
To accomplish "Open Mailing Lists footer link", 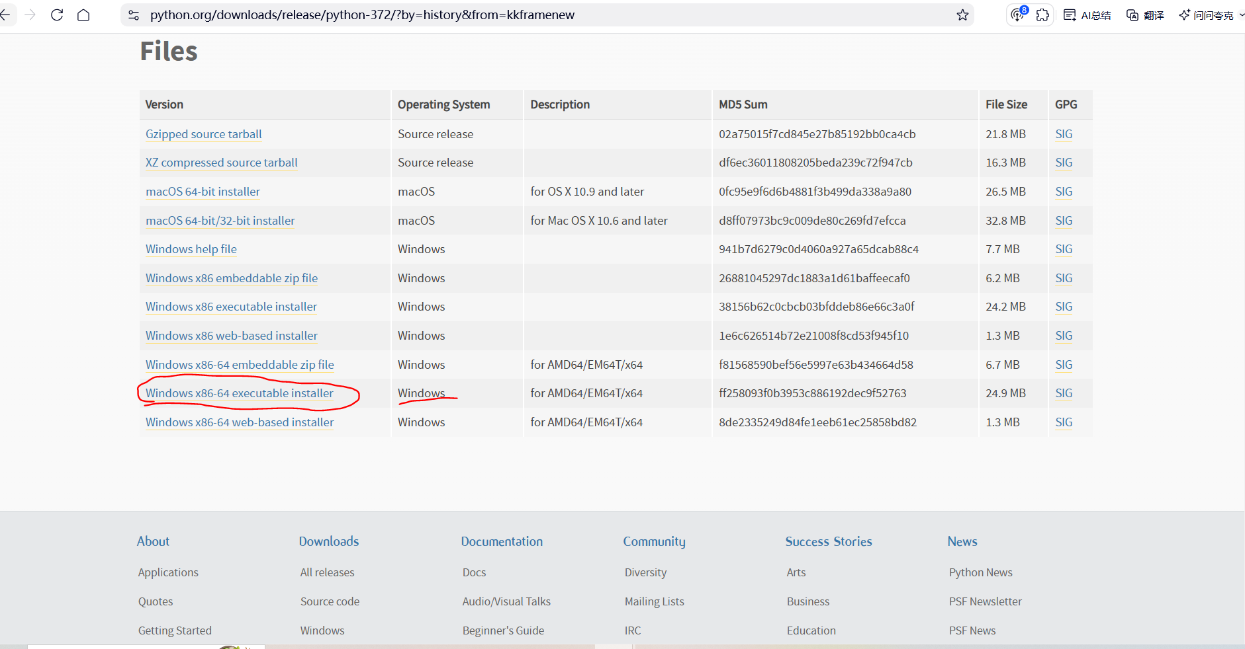I will [654, 601].
